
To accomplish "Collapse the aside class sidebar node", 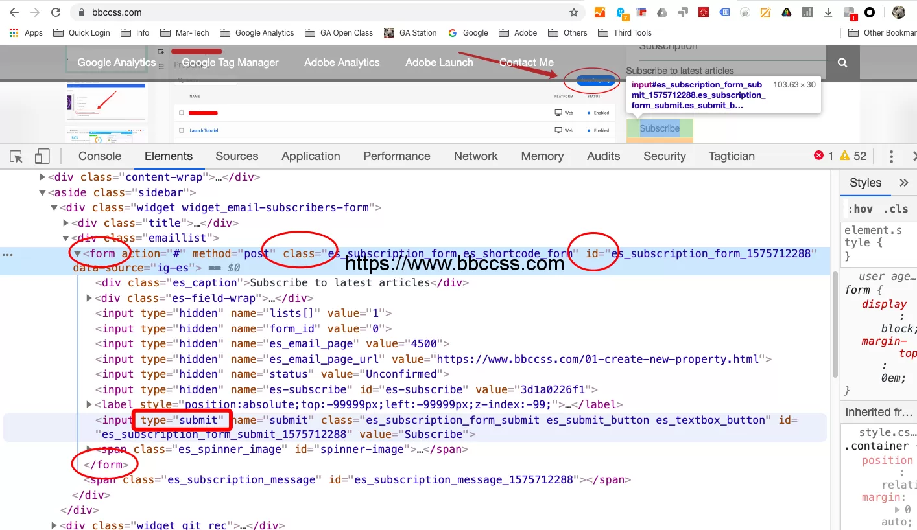I will [42, 192].
